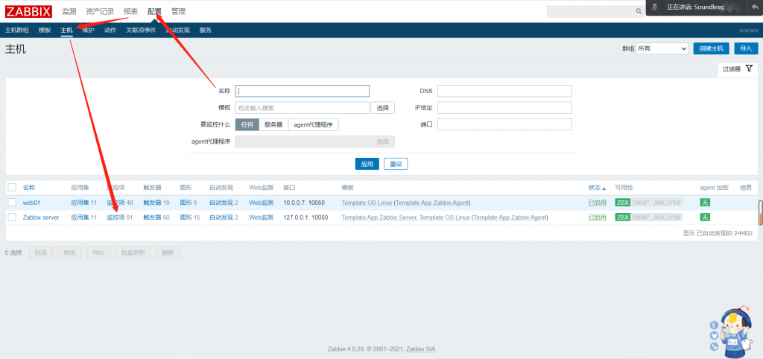This screenshot has width=763, height=359.
Task: Open the 群组 group dropdown
Action: coord(662,48)
